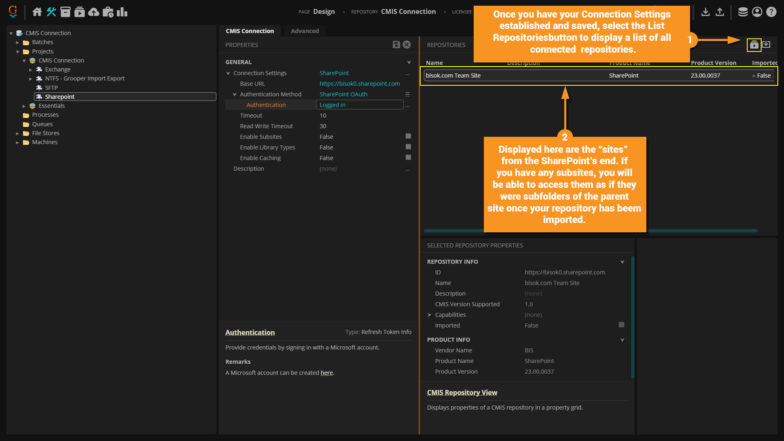Screen dimensions: 784x441
Task: Switch to the Advanced tab
Action: point(305,31)
